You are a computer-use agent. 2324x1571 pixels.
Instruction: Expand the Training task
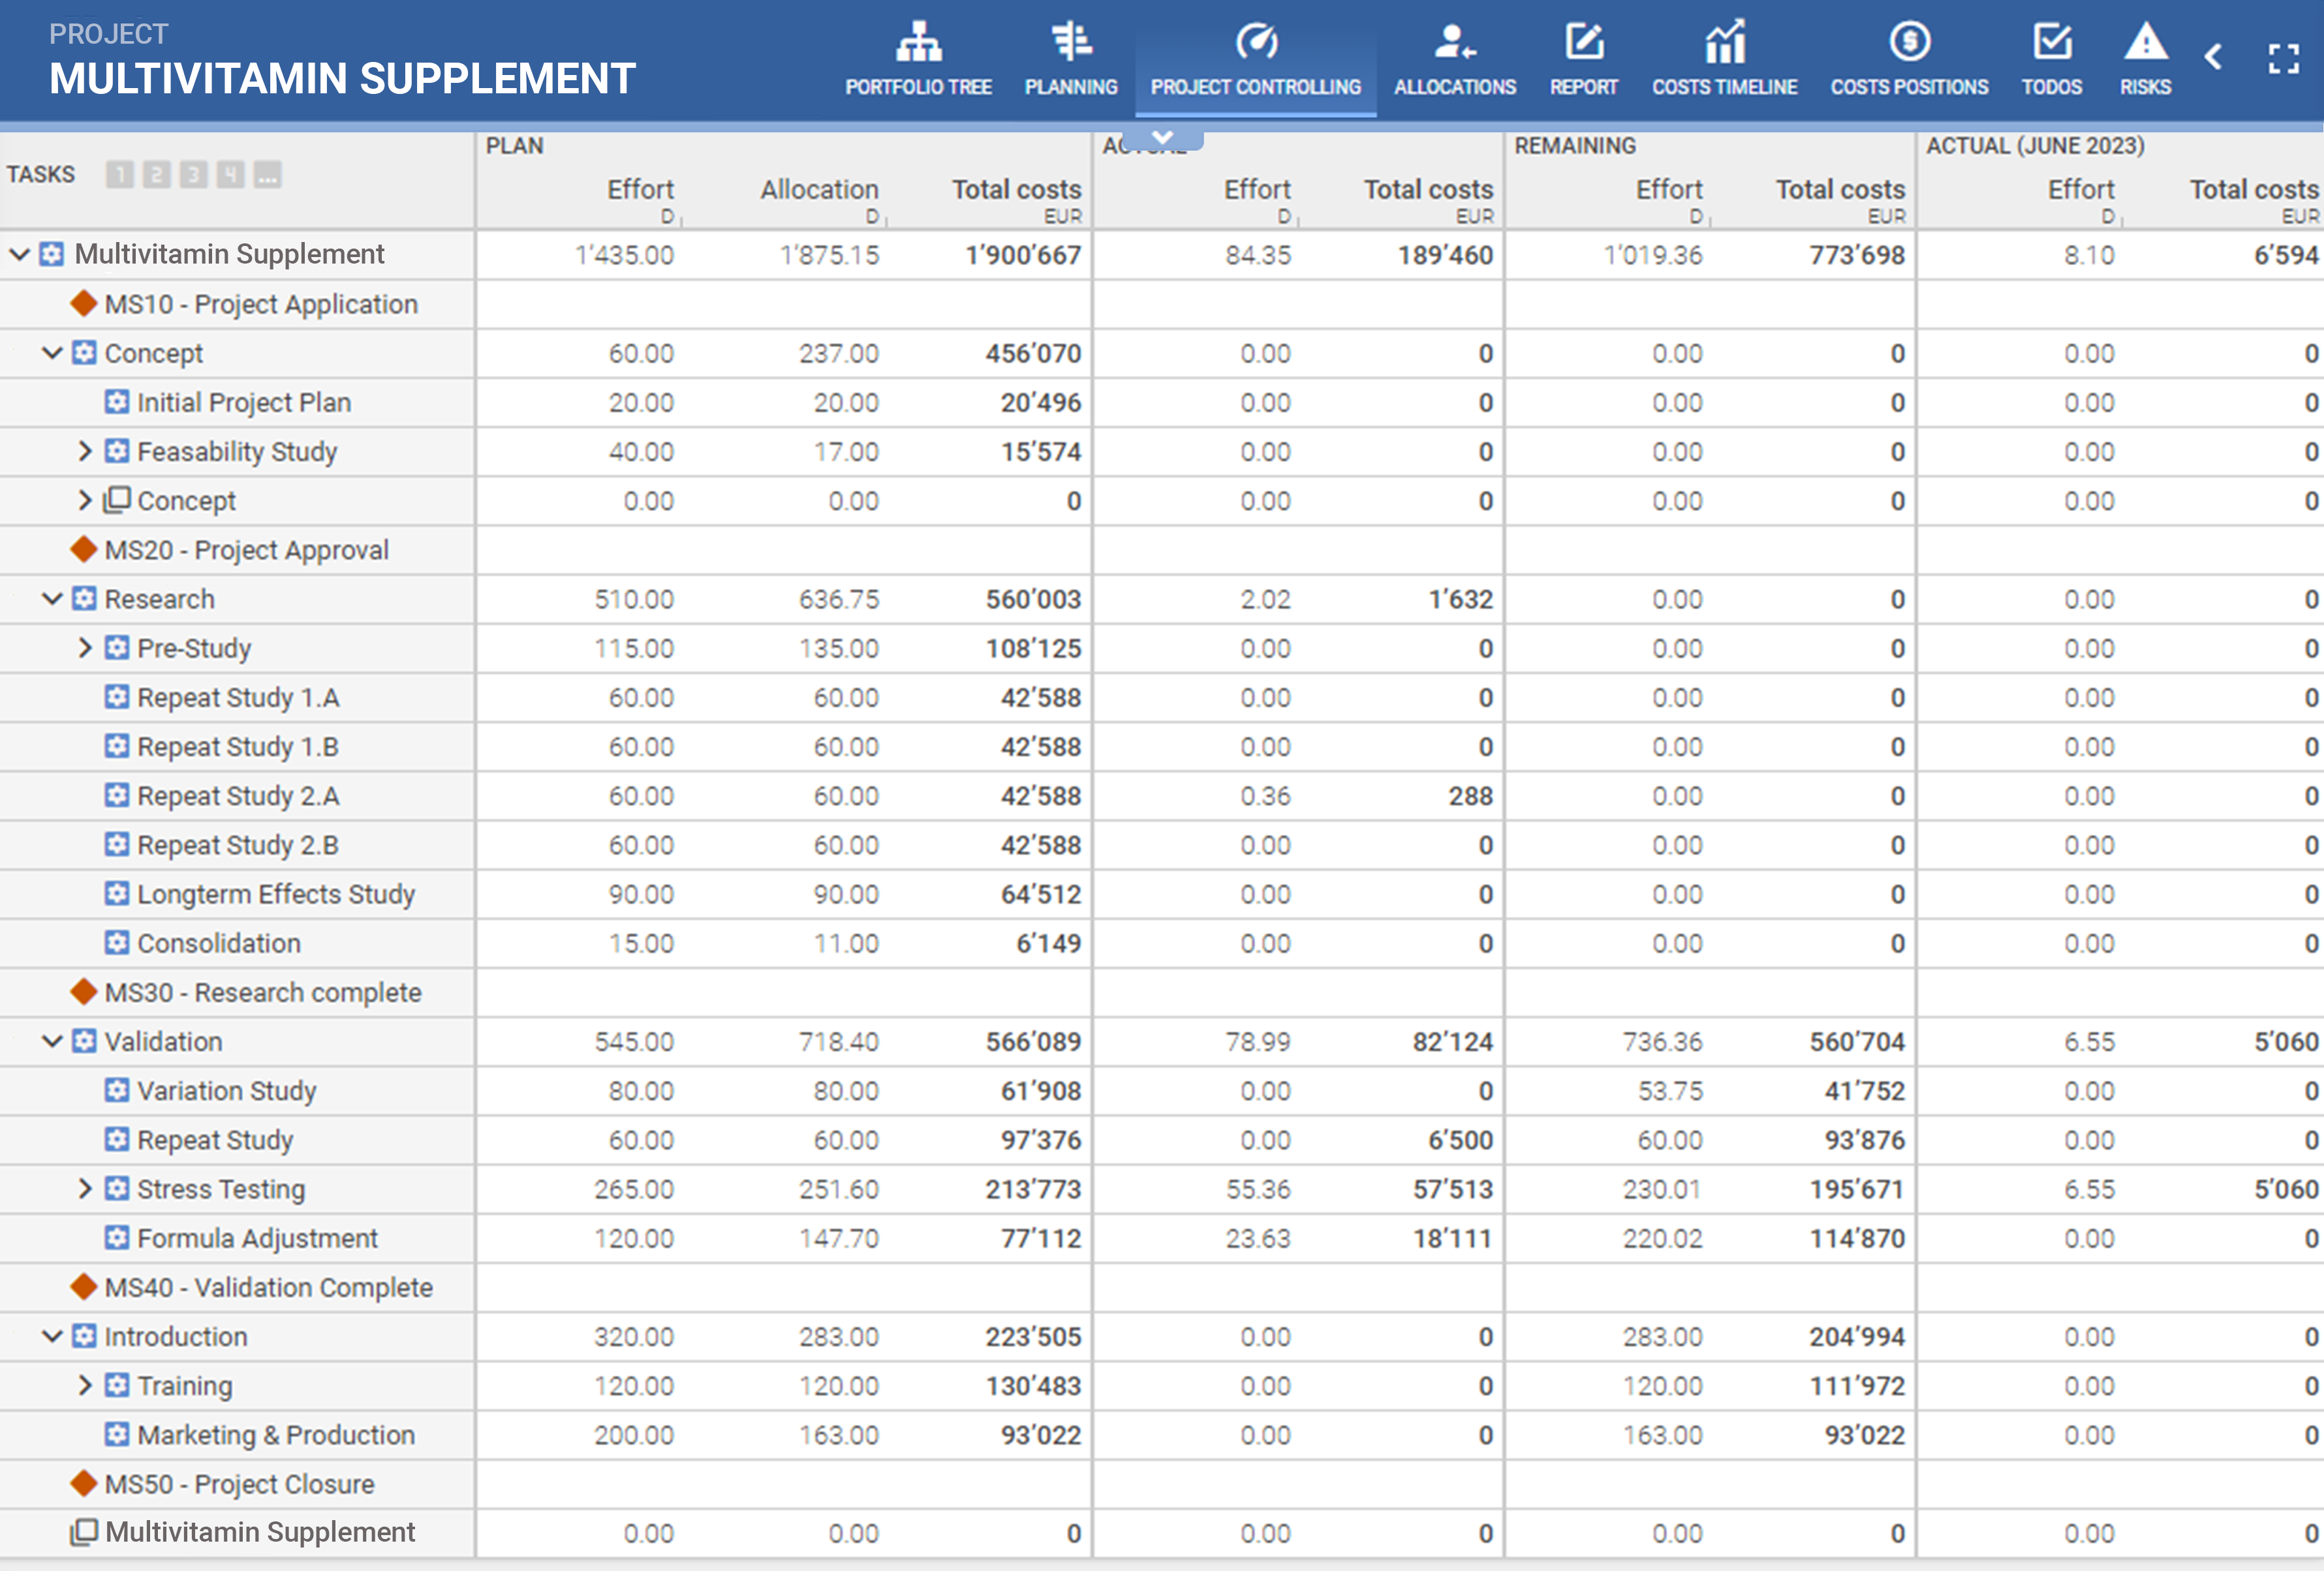[85, 1385]
